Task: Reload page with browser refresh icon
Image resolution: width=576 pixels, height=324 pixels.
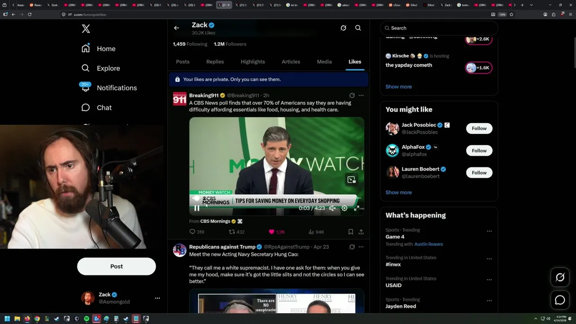Action: tap(30, 14)
